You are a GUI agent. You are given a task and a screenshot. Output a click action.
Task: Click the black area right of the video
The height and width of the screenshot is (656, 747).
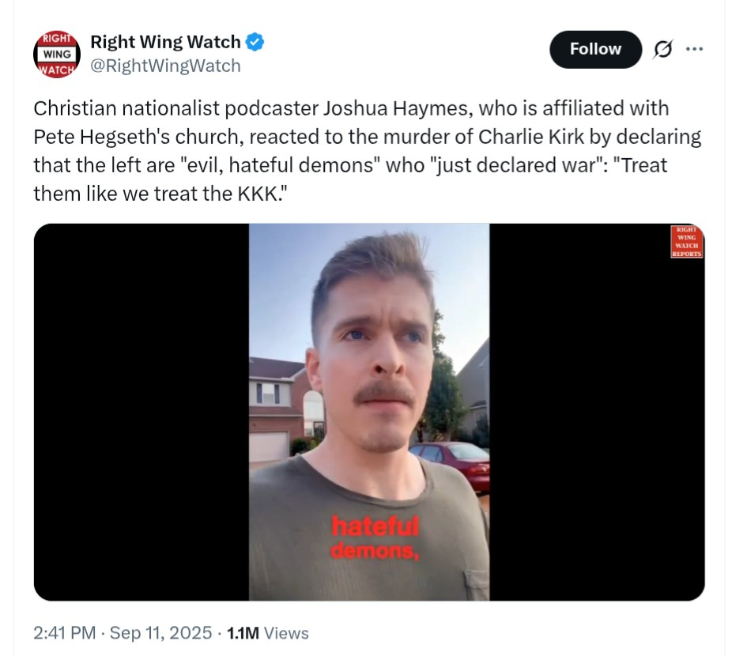[597, 412]
